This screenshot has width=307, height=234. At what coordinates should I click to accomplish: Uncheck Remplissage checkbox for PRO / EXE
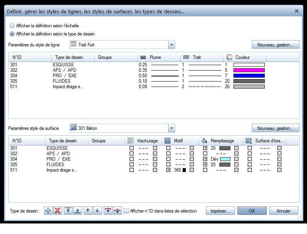(x=205, y=159)
